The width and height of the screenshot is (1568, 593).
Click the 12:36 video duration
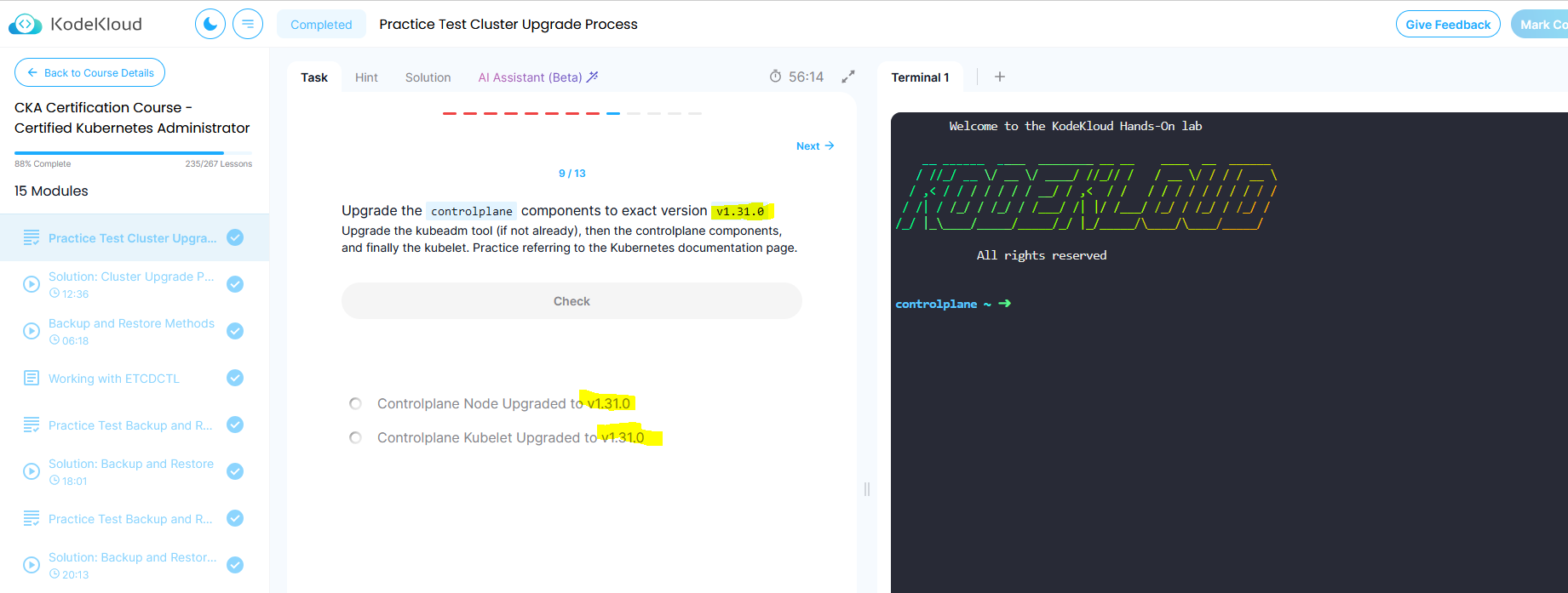pos(69,294)
